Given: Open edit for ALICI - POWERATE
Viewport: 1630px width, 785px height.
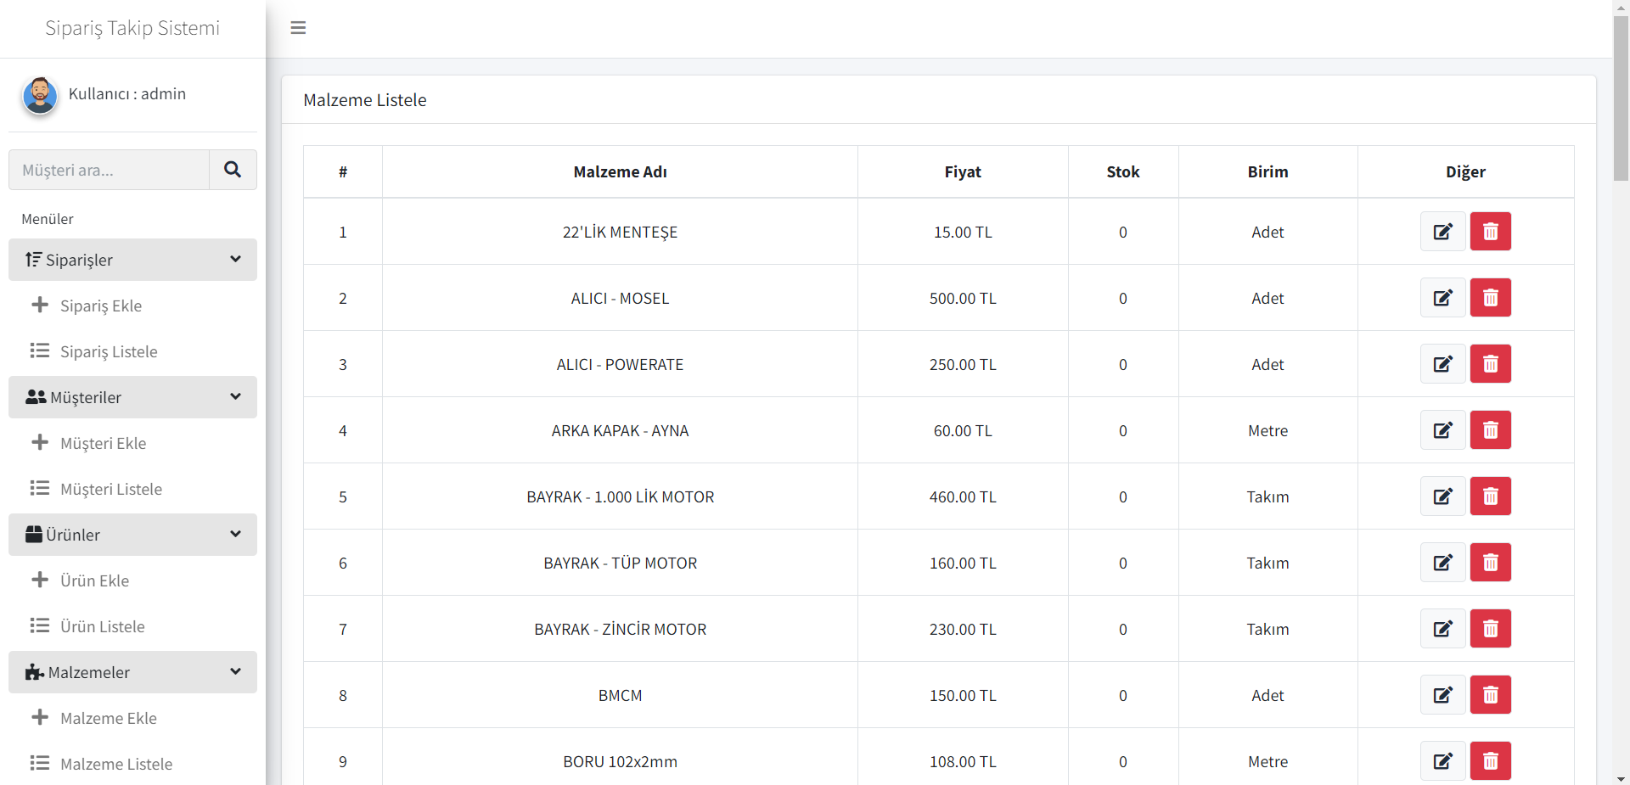Looking at the screenshot, I should [1442, 364].
